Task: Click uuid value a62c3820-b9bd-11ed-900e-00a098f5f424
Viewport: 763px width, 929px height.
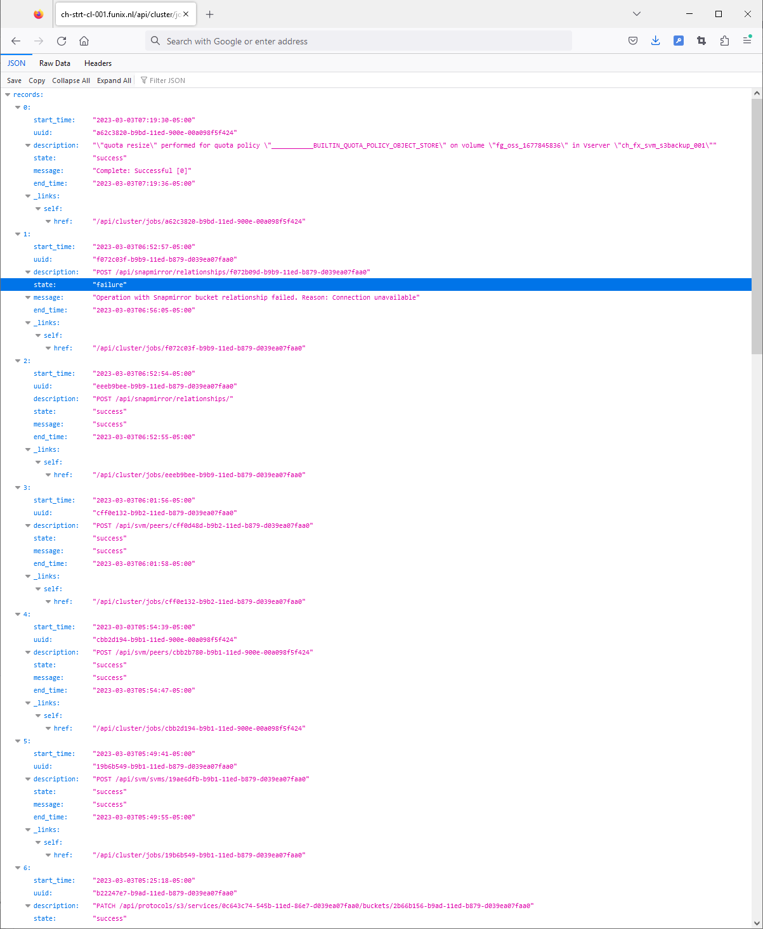Action: [165, 132]
